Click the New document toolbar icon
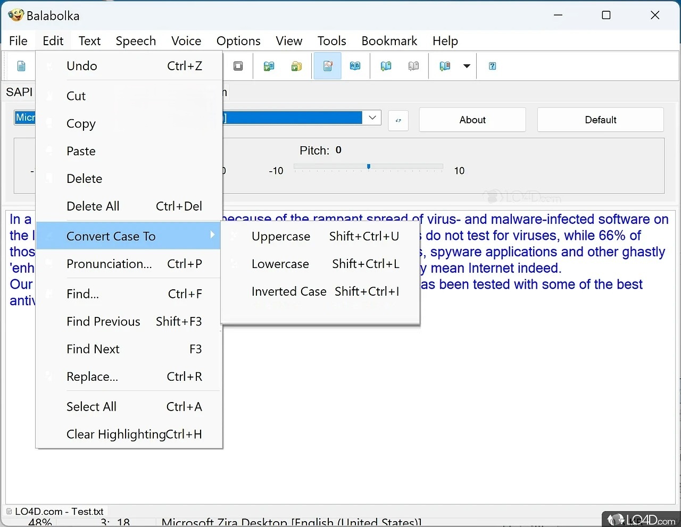Viewport: 681px width, 527px height. click(21, 66)
